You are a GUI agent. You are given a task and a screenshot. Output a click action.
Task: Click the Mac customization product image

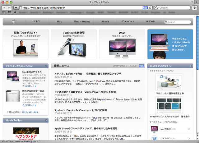click(13, 76)
